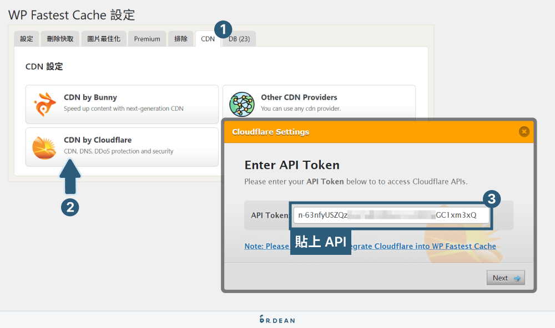Image resolution: width=555 pixels, height=328 pixels.
Task: Select the Premium tab
Action: coord(147,38)
